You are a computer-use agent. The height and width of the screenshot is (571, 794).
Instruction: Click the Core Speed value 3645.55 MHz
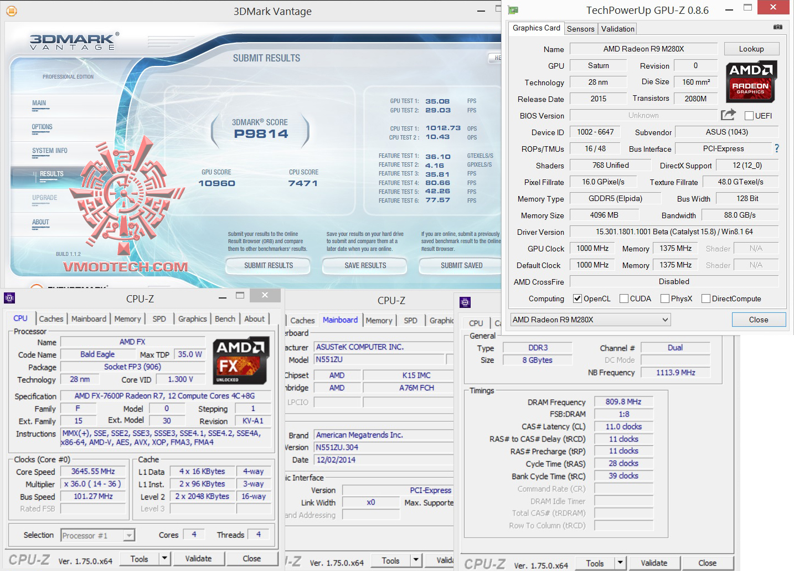point(93,472)
